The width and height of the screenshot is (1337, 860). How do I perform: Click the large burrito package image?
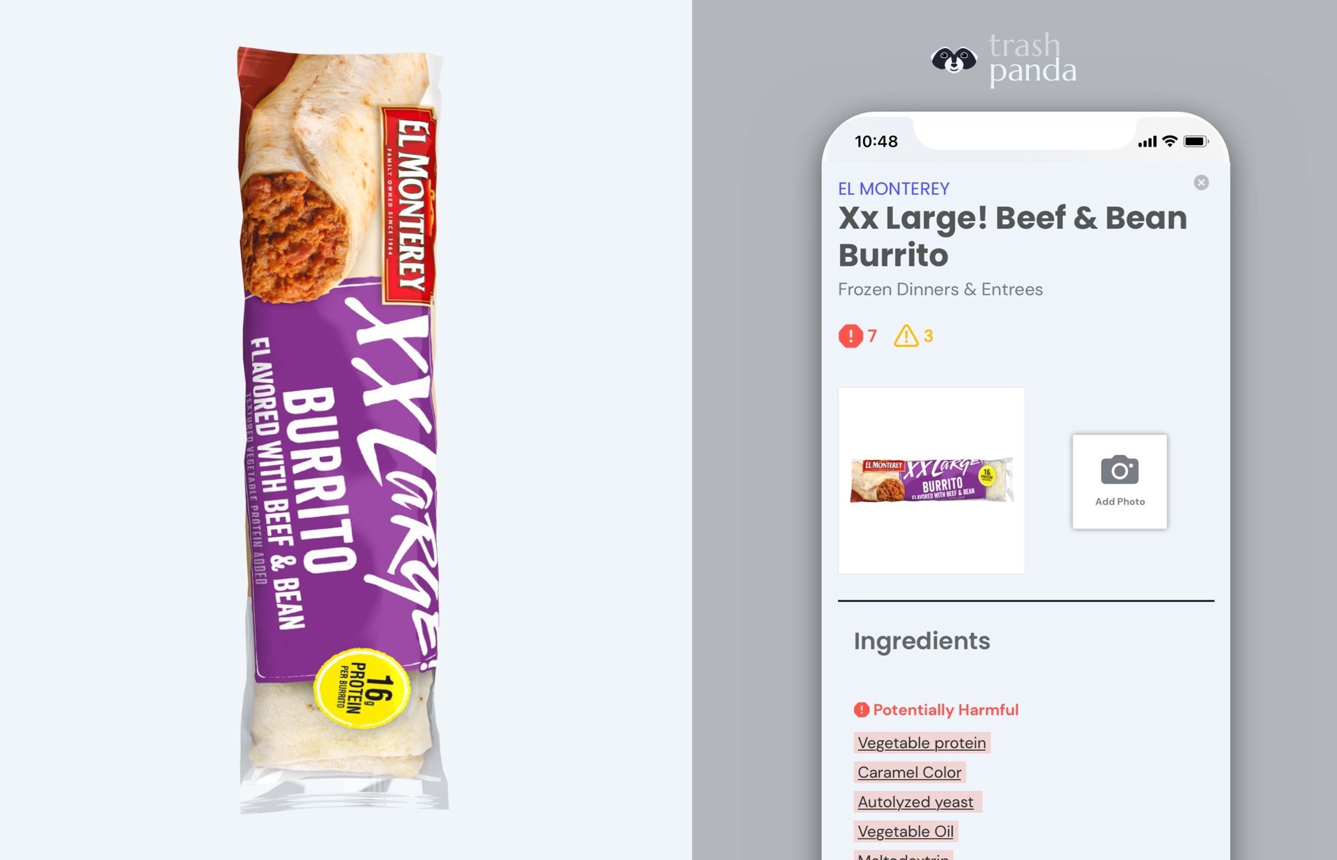(x=343, y=429)
